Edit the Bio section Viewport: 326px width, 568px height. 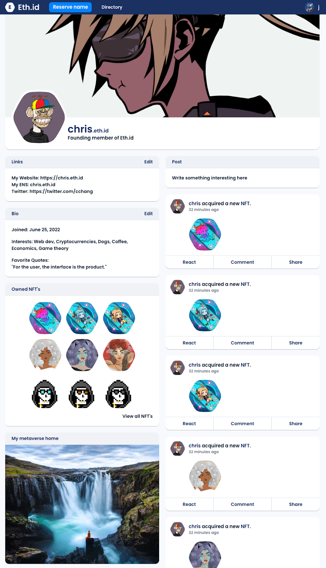(148, 214)
